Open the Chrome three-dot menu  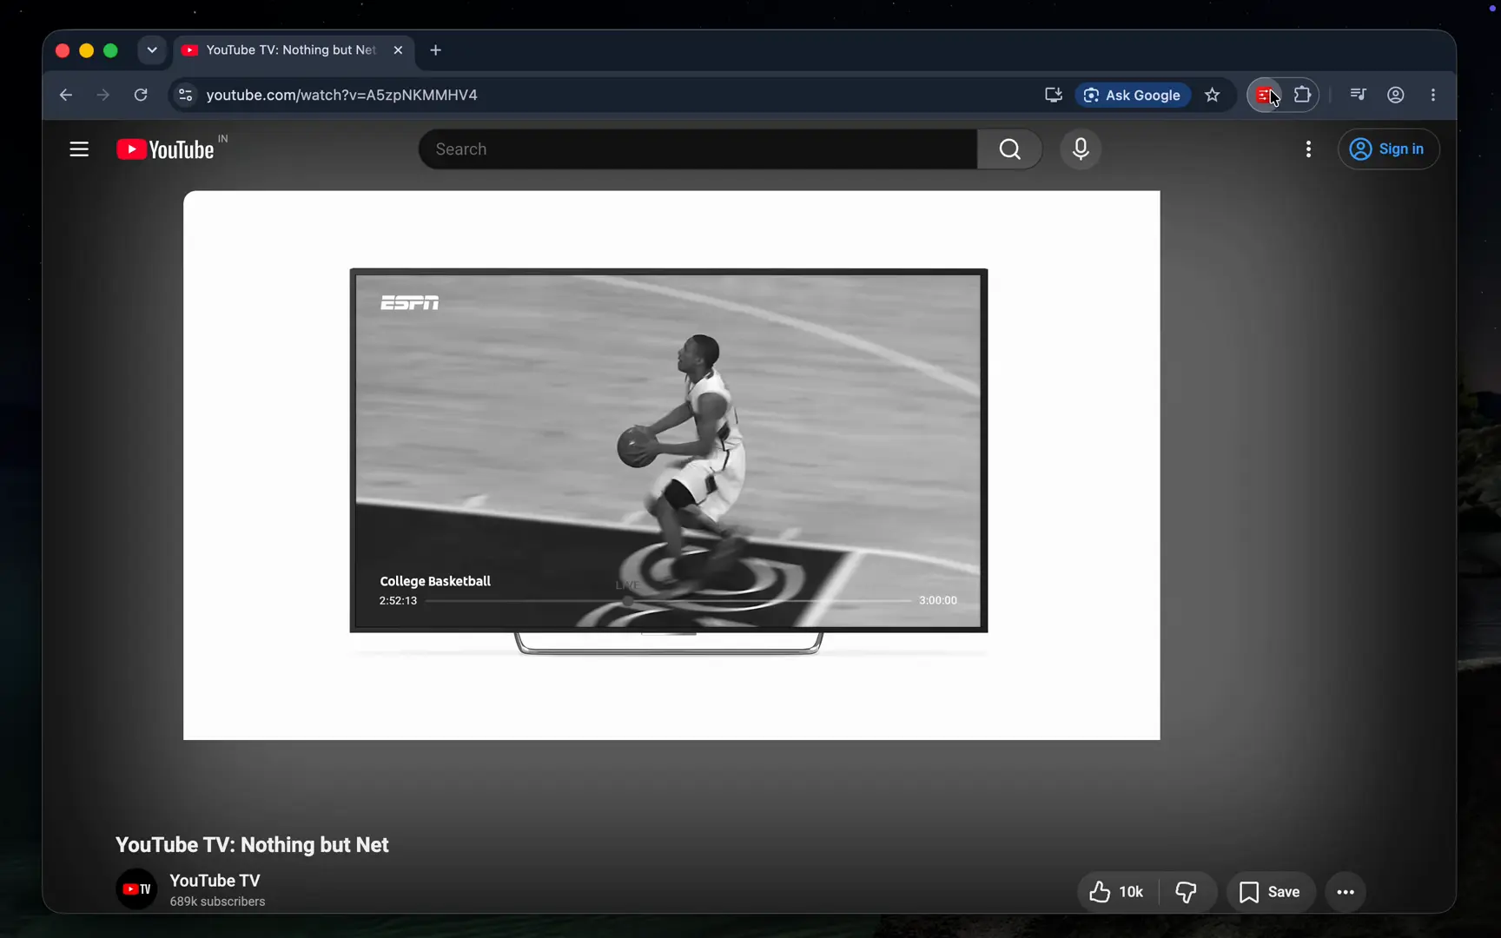click(x=1433, y=96)
